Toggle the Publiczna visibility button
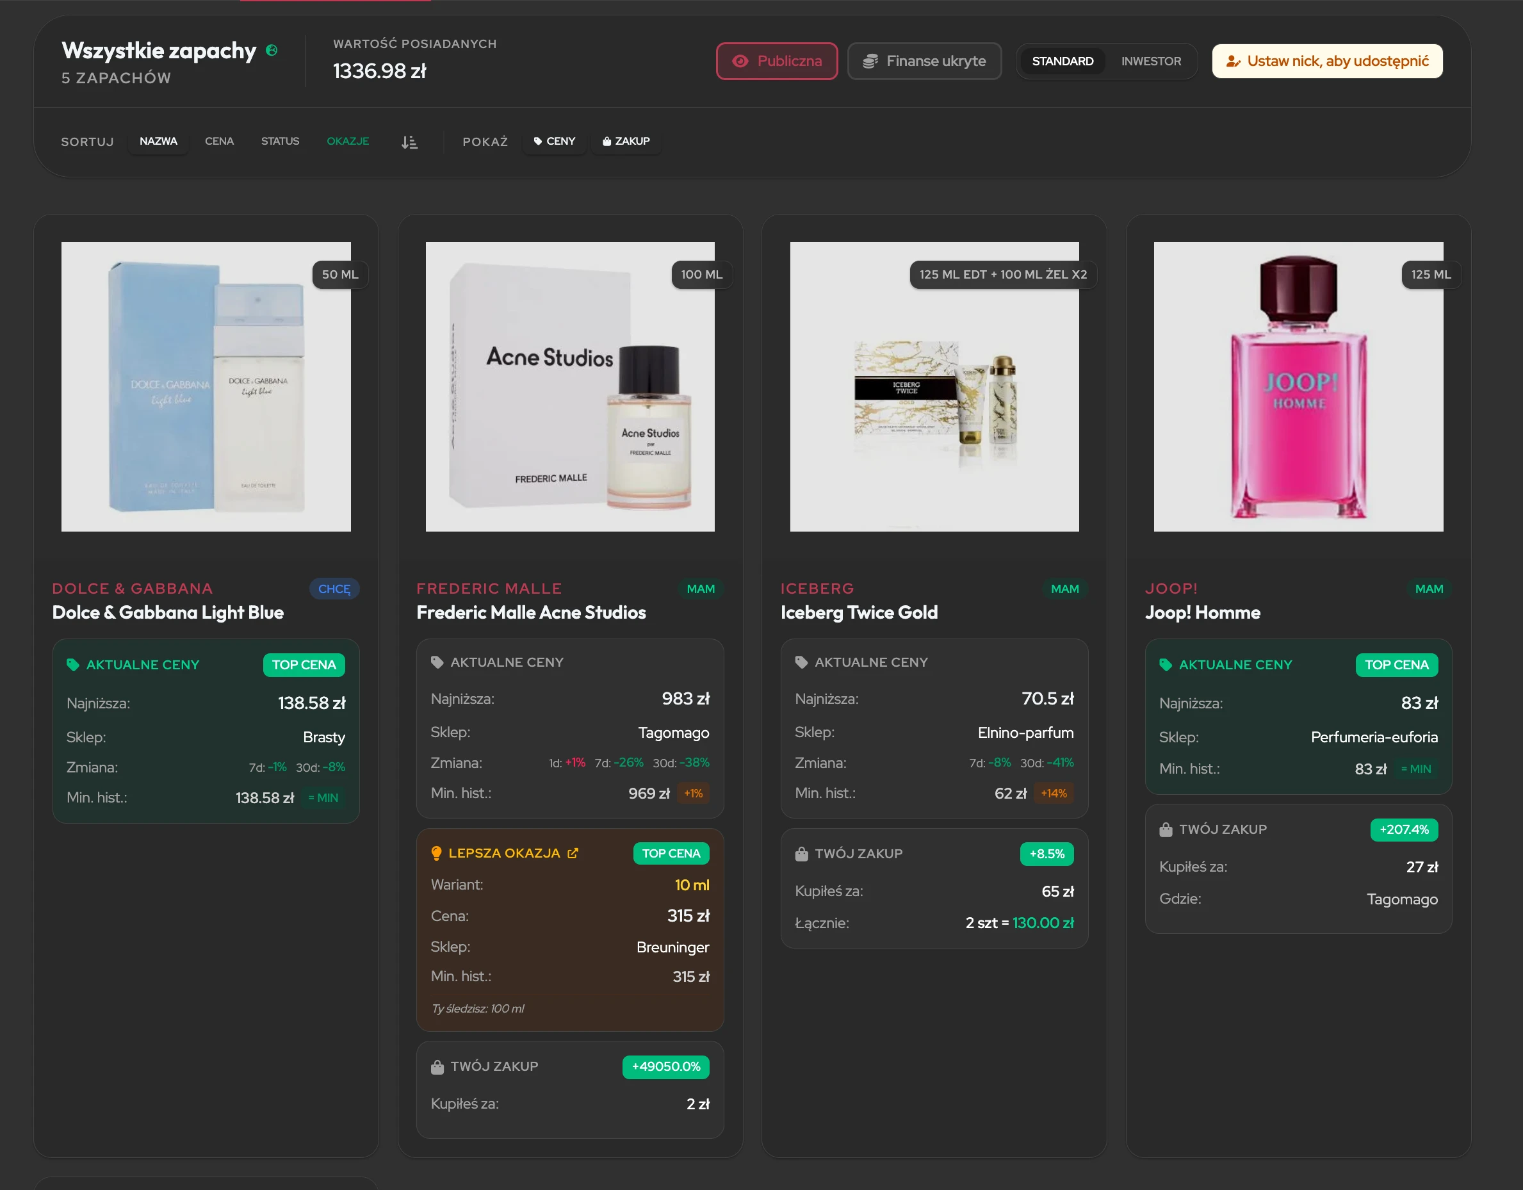 (776, 61)
